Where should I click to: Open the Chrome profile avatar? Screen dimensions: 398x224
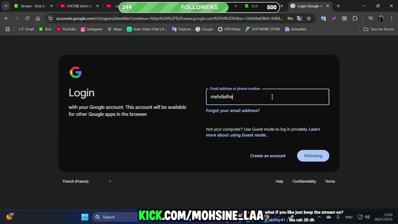(x=381, y=18)
